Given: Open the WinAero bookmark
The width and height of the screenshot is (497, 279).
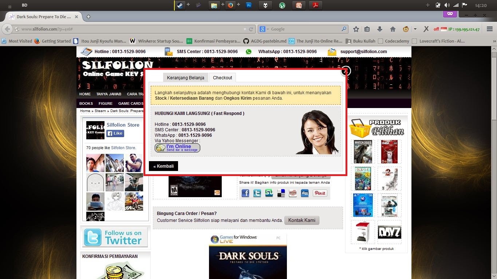Looking at the screenshot, I should point(157,41).
